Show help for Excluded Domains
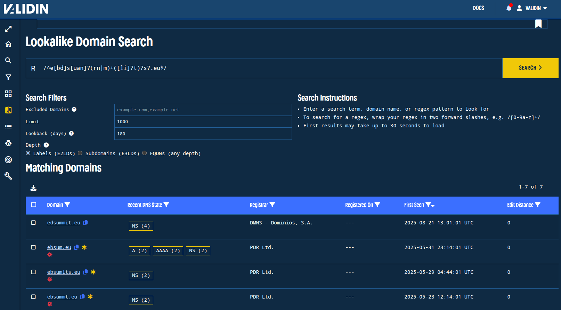The width and height of the screenshot is (561, 310). click(x=74, y=109)
